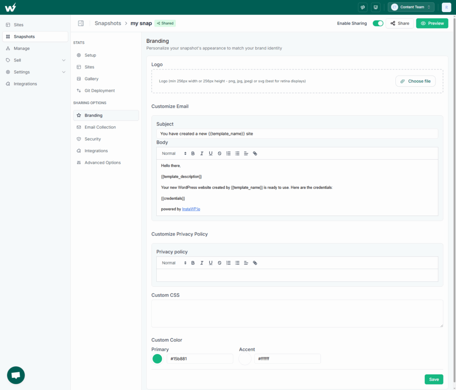The width and height of the screenshot is (456, 390).
Task: Set text alignment in the Privacy policy editor
Action: (x=246, y=263)
